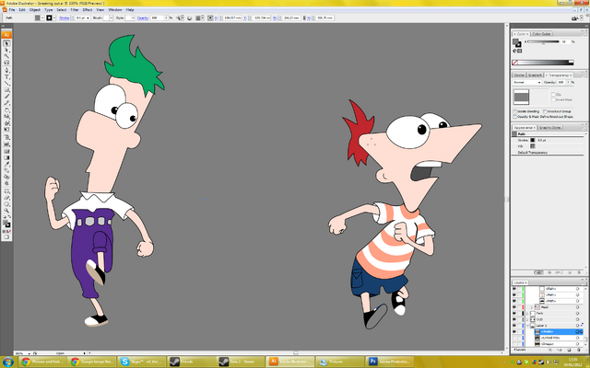
Task: Toggle Opacity & Mask Define Knockout Shape checkbox
Action: [x=514, y=117]
